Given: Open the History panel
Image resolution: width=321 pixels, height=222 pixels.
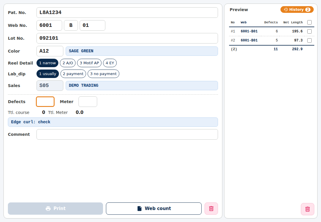Looking at the screenshot, I should coord(297,10).
